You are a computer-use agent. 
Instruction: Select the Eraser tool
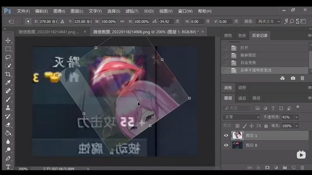tap(8, 125)
